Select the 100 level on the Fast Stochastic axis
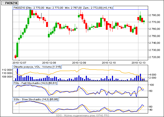This screenshot has height=117, width=164. point(151,85)
